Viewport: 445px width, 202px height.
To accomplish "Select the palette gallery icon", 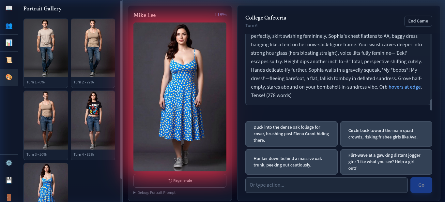I will point(9,77).
